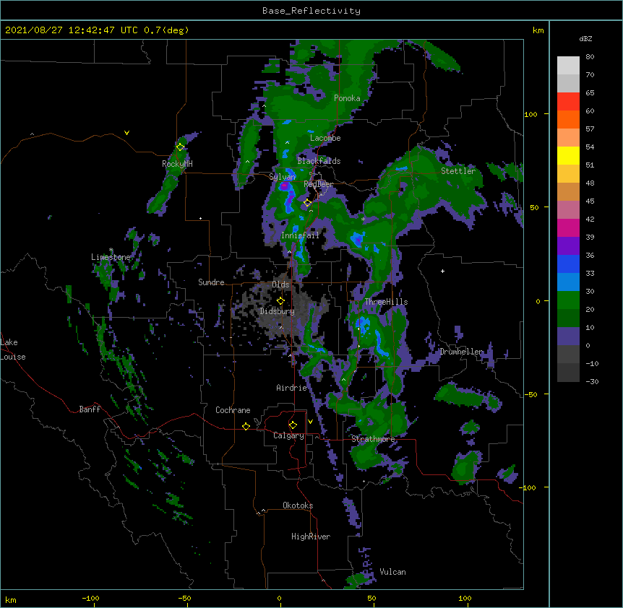The image size is (623, 608).
Task: Click the yellow diamond marker below Cochrane
Action: pos(246,426)
